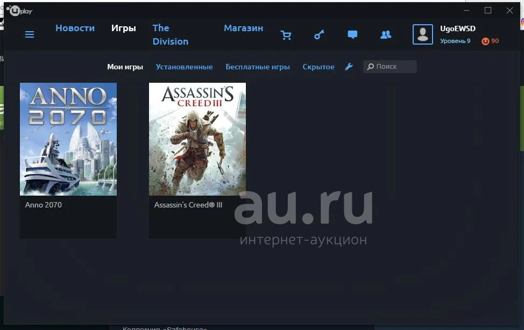Open The Division tab

[171, 35]
